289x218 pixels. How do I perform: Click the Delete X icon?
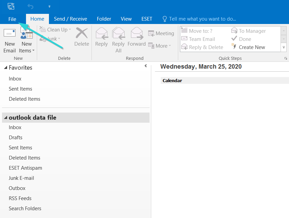click(x=82, y=33)
